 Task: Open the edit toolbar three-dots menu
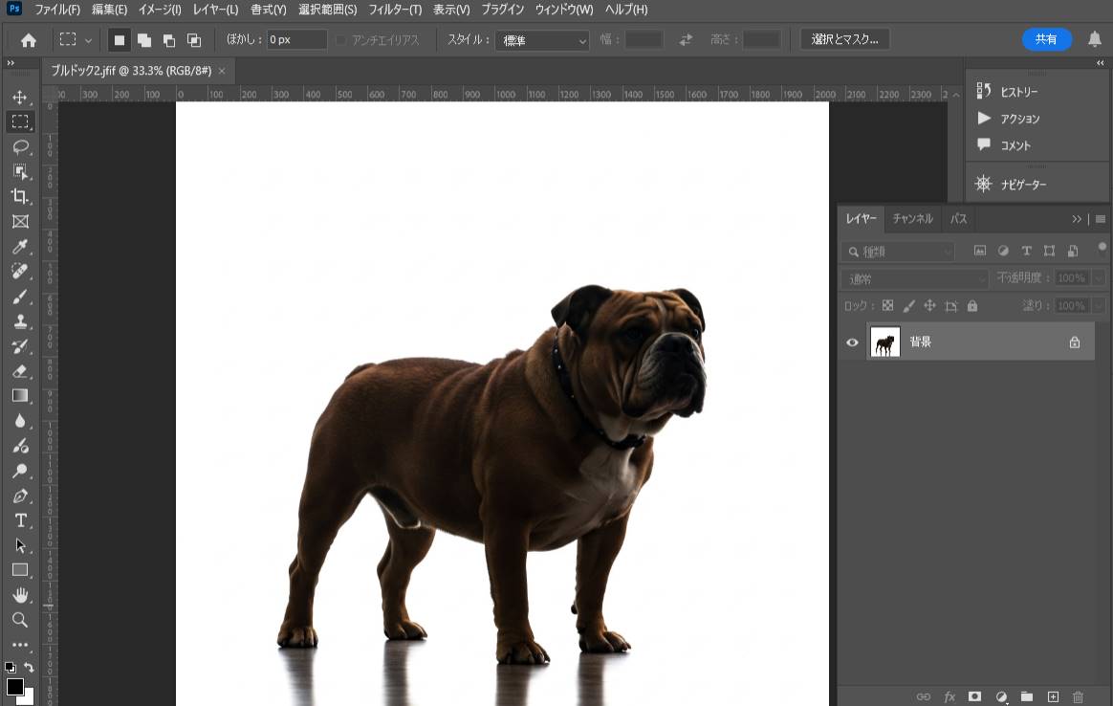(x=20, y=645)
